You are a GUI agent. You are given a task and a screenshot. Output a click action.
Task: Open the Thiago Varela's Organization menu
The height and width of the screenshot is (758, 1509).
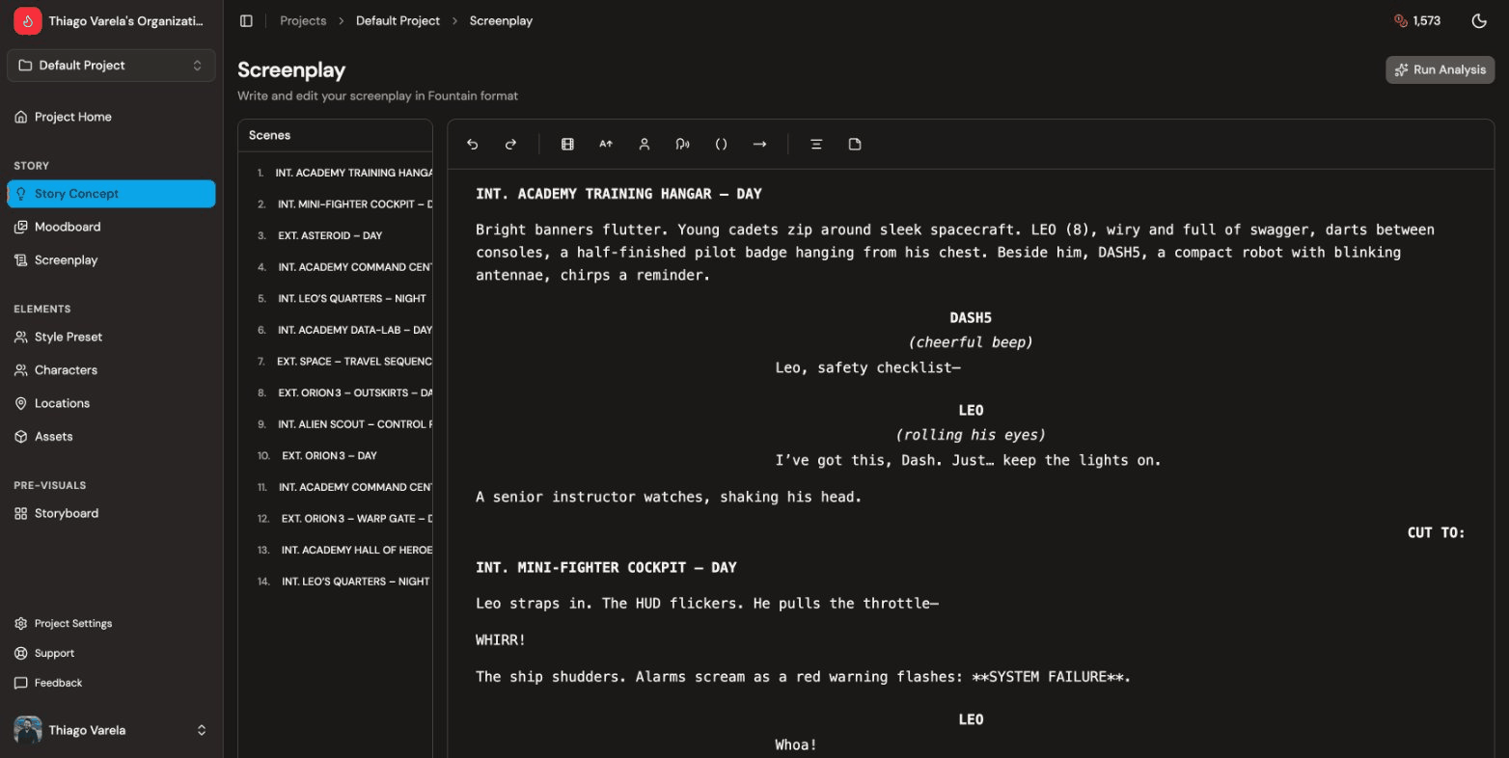(x=109, y=20)
